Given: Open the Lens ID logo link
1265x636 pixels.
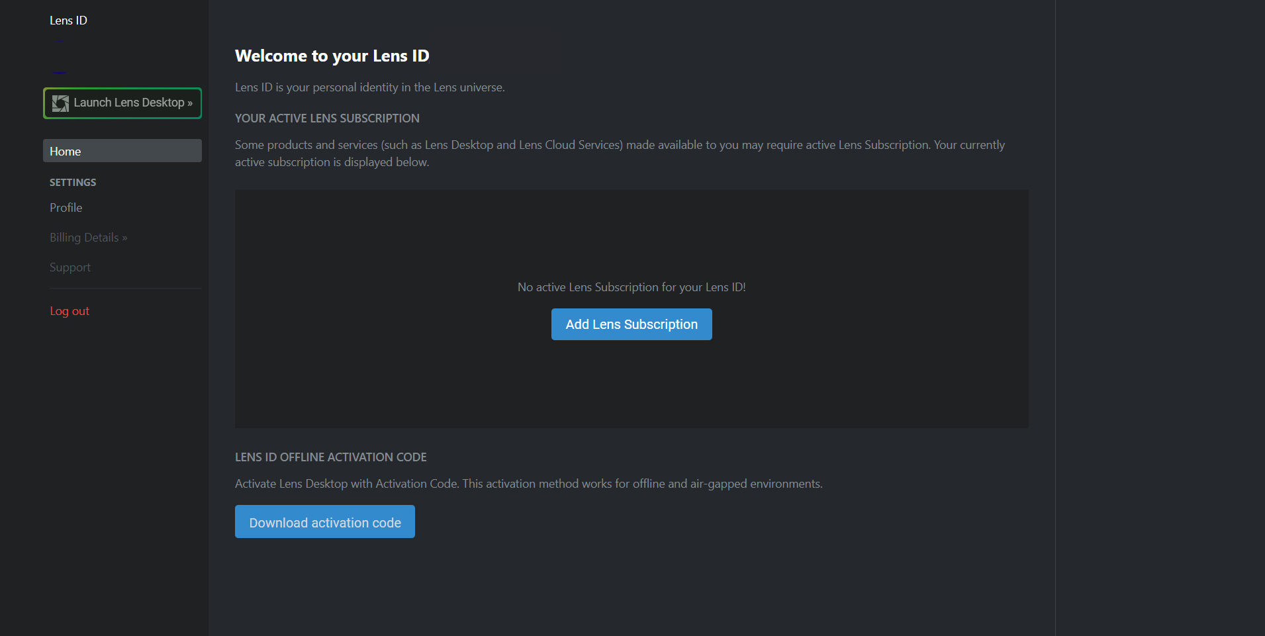Looking at the screenshot, I should pos(68,20).
